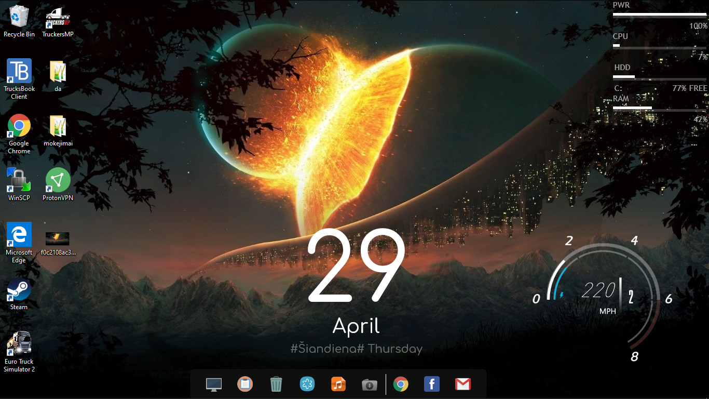Click the monitor icon in the dock
Screen dimensions: 709x399
214,384
